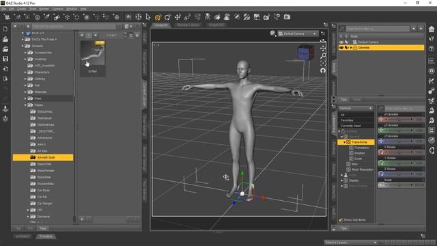Go to previous page in content browser

tap(82, 35)
